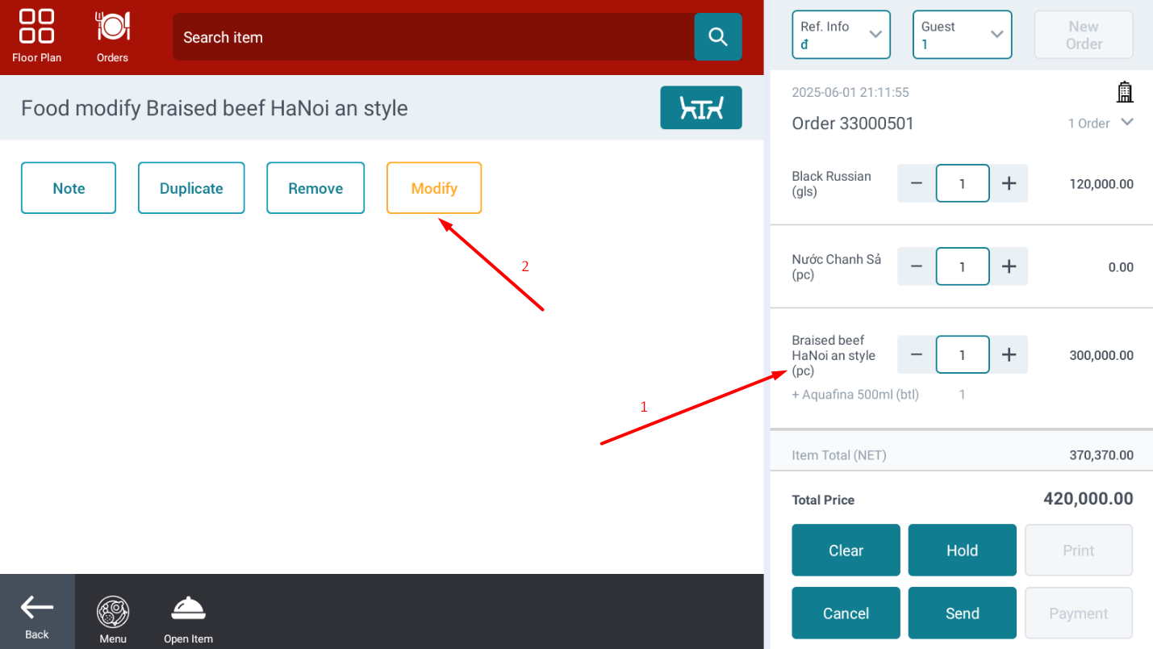Click the Payment button
The height and width of the screenshot is (649, 1153).
click(x=1079, y=613)
